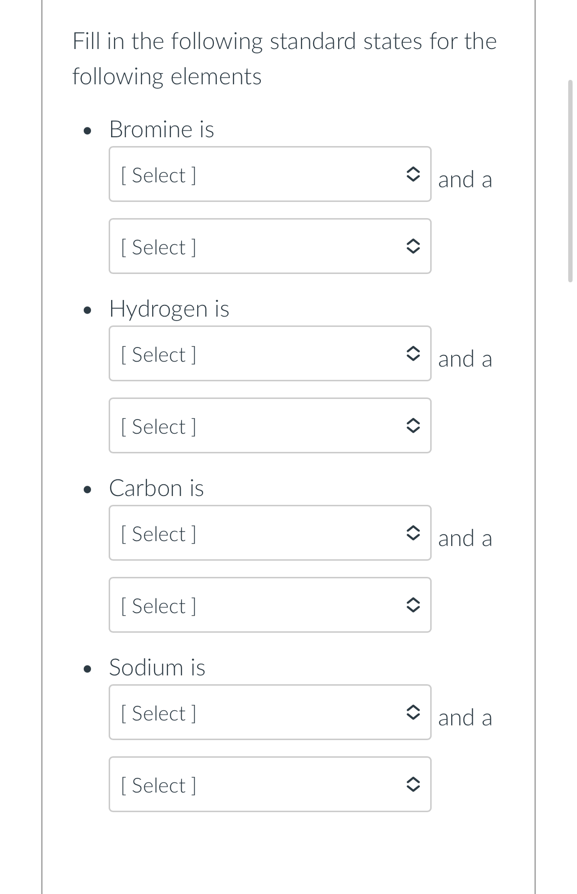Click the chevron on the second Hydrogen select

pyautogui.click(x=414, y=425)
